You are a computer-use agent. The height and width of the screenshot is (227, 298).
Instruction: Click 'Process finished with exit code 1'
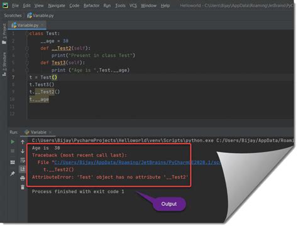78,191
